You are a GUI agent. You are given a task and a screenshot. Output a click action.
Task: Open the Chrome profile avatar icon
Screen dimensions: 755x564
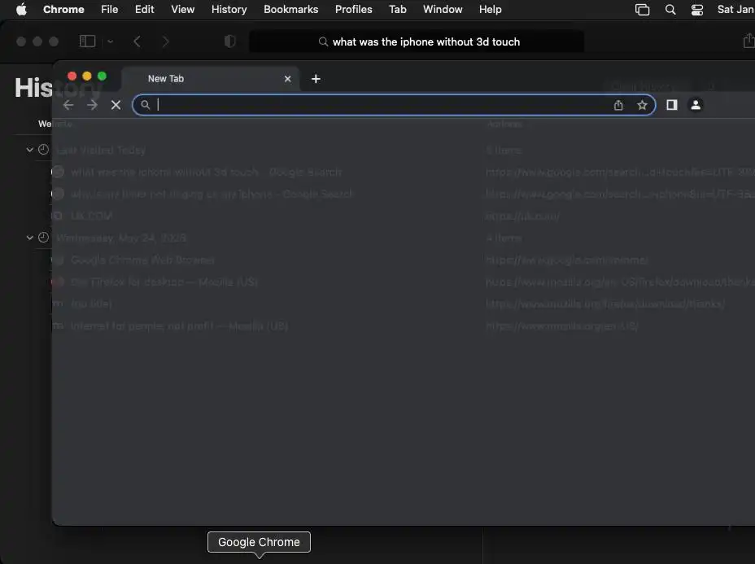(696, 105)
